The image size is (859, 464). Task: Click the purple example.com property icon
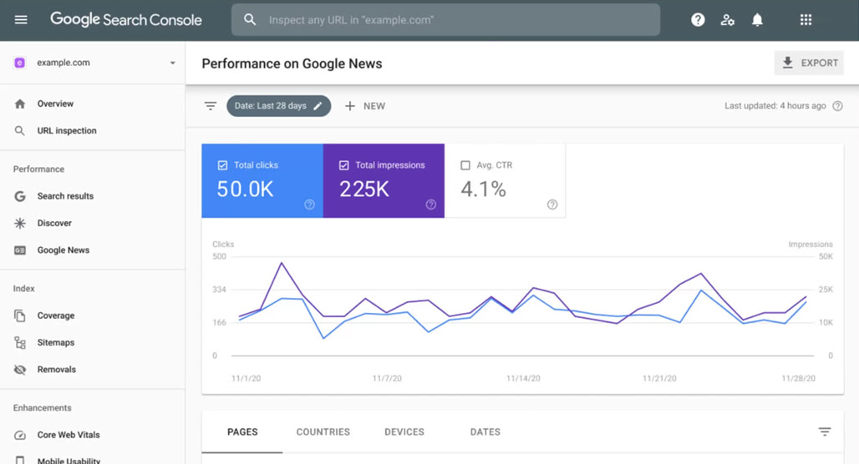point(20,63)
